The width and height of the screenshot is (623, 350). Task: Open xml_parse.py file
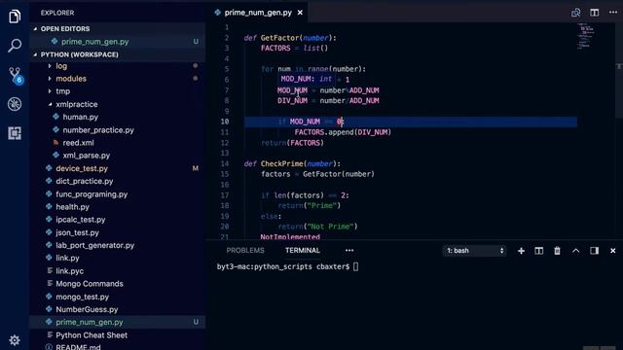pyautogui.click(x=87, y=156)
